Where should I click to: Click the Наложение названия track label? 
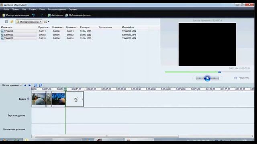[x=14, y=129]
